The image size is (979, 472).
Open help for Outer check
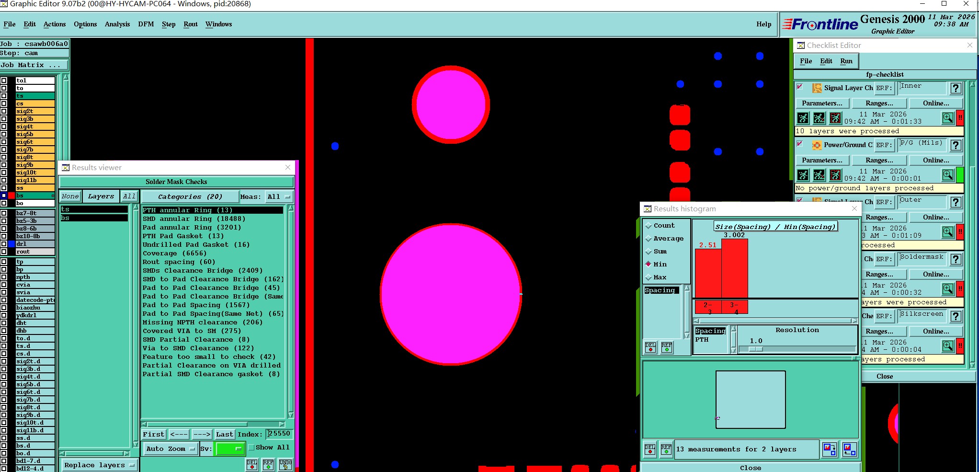coord(956,202)
